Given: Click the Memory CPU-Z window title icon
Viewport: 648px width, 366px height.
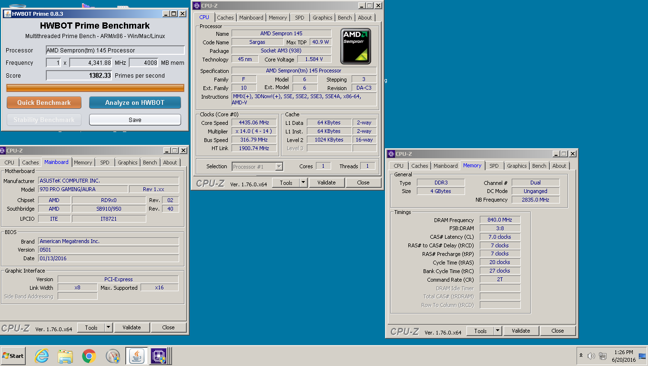Looking at the screenshot, I should [x=391, y=154].
